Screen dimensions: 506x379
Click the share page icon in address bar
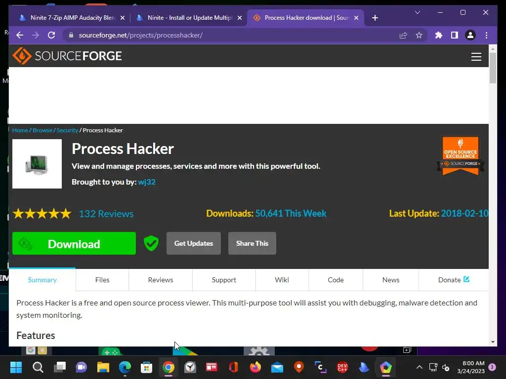[x=403, y=35]
